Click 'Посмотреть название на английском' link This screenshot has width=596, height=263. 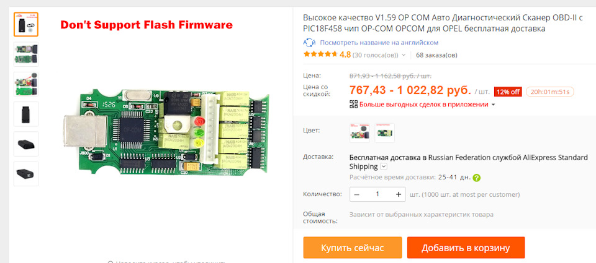click(x=379, y=43)
